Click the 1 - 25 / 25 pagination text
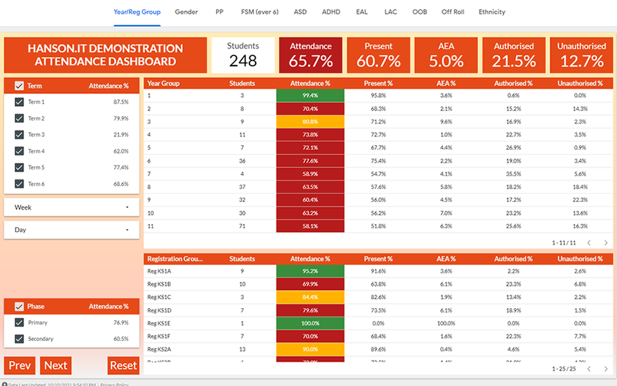The width and height of the screenshot is (617, 386). tap(564, 369)
